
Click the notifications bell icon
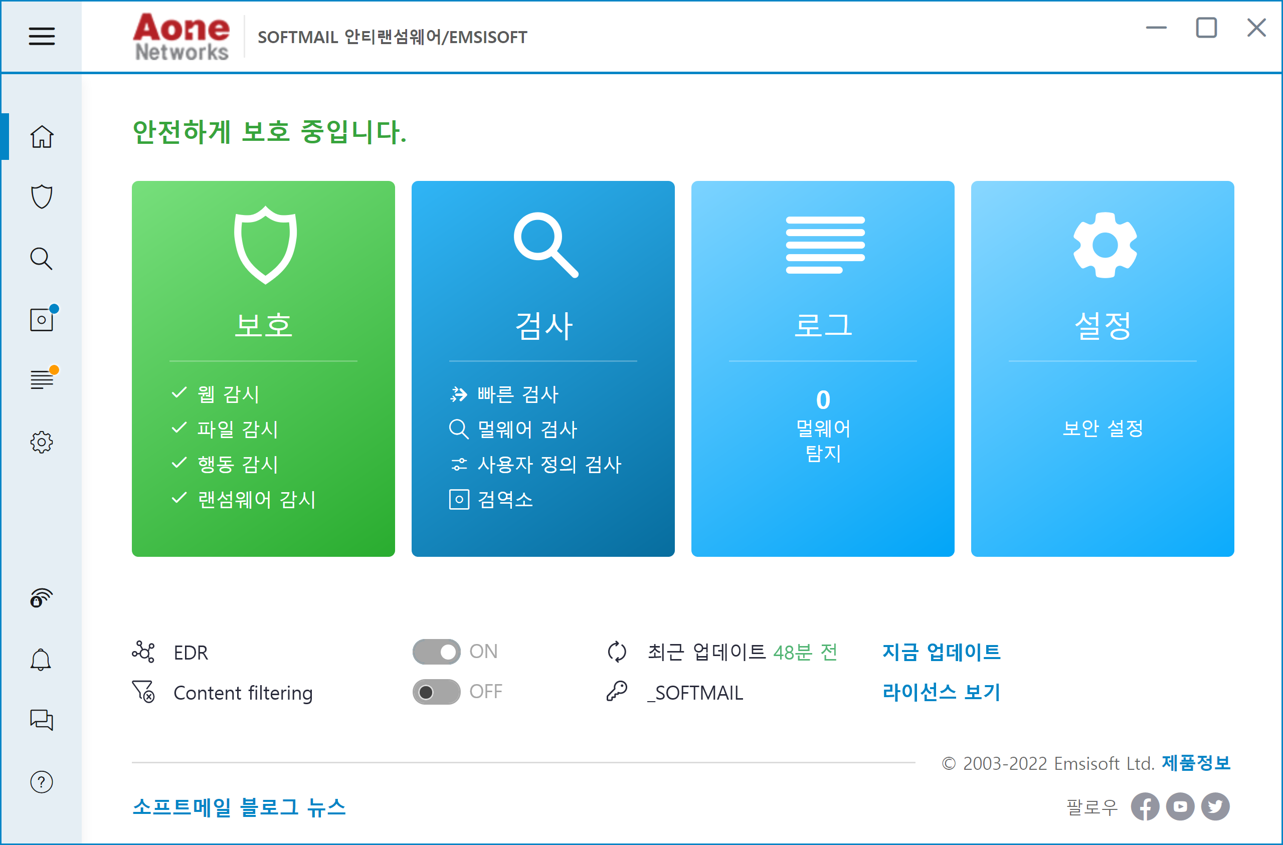click(x=42, y=660)
